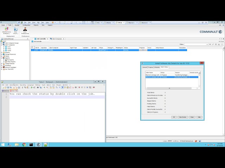The width and height of the screenshot is (225, 168).
Task: Click Notepad++ Open file toolbar icon
Action: coord(5,87)
